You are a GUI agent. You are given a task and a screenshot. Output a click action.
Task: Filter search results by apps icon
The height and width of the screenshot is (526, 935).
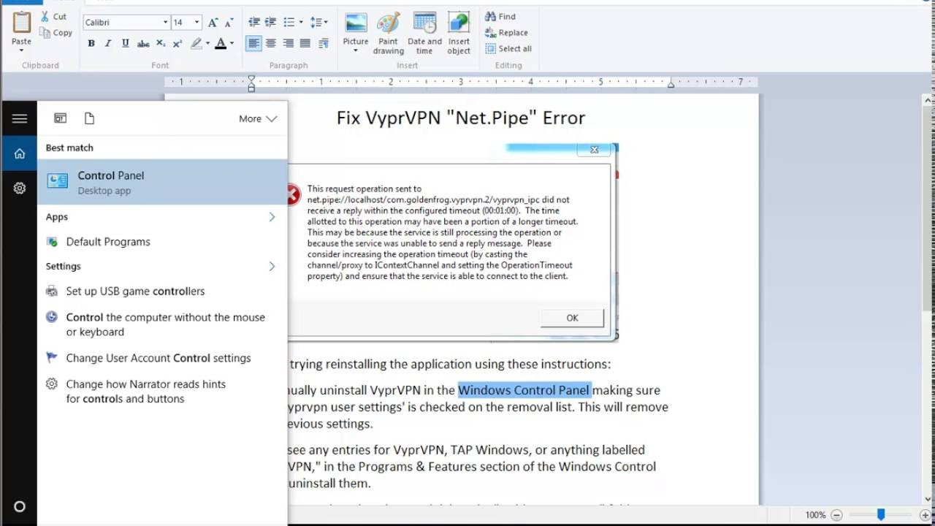click(x=61, y=118)
